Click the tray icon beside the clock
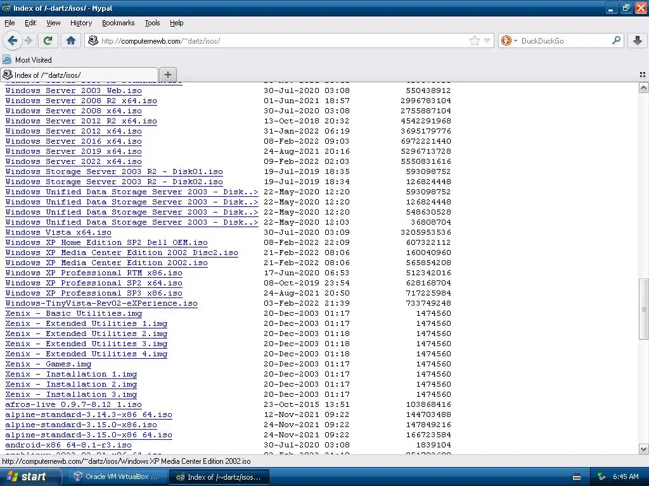Screen dimensions: 649x486 (601, 477)
